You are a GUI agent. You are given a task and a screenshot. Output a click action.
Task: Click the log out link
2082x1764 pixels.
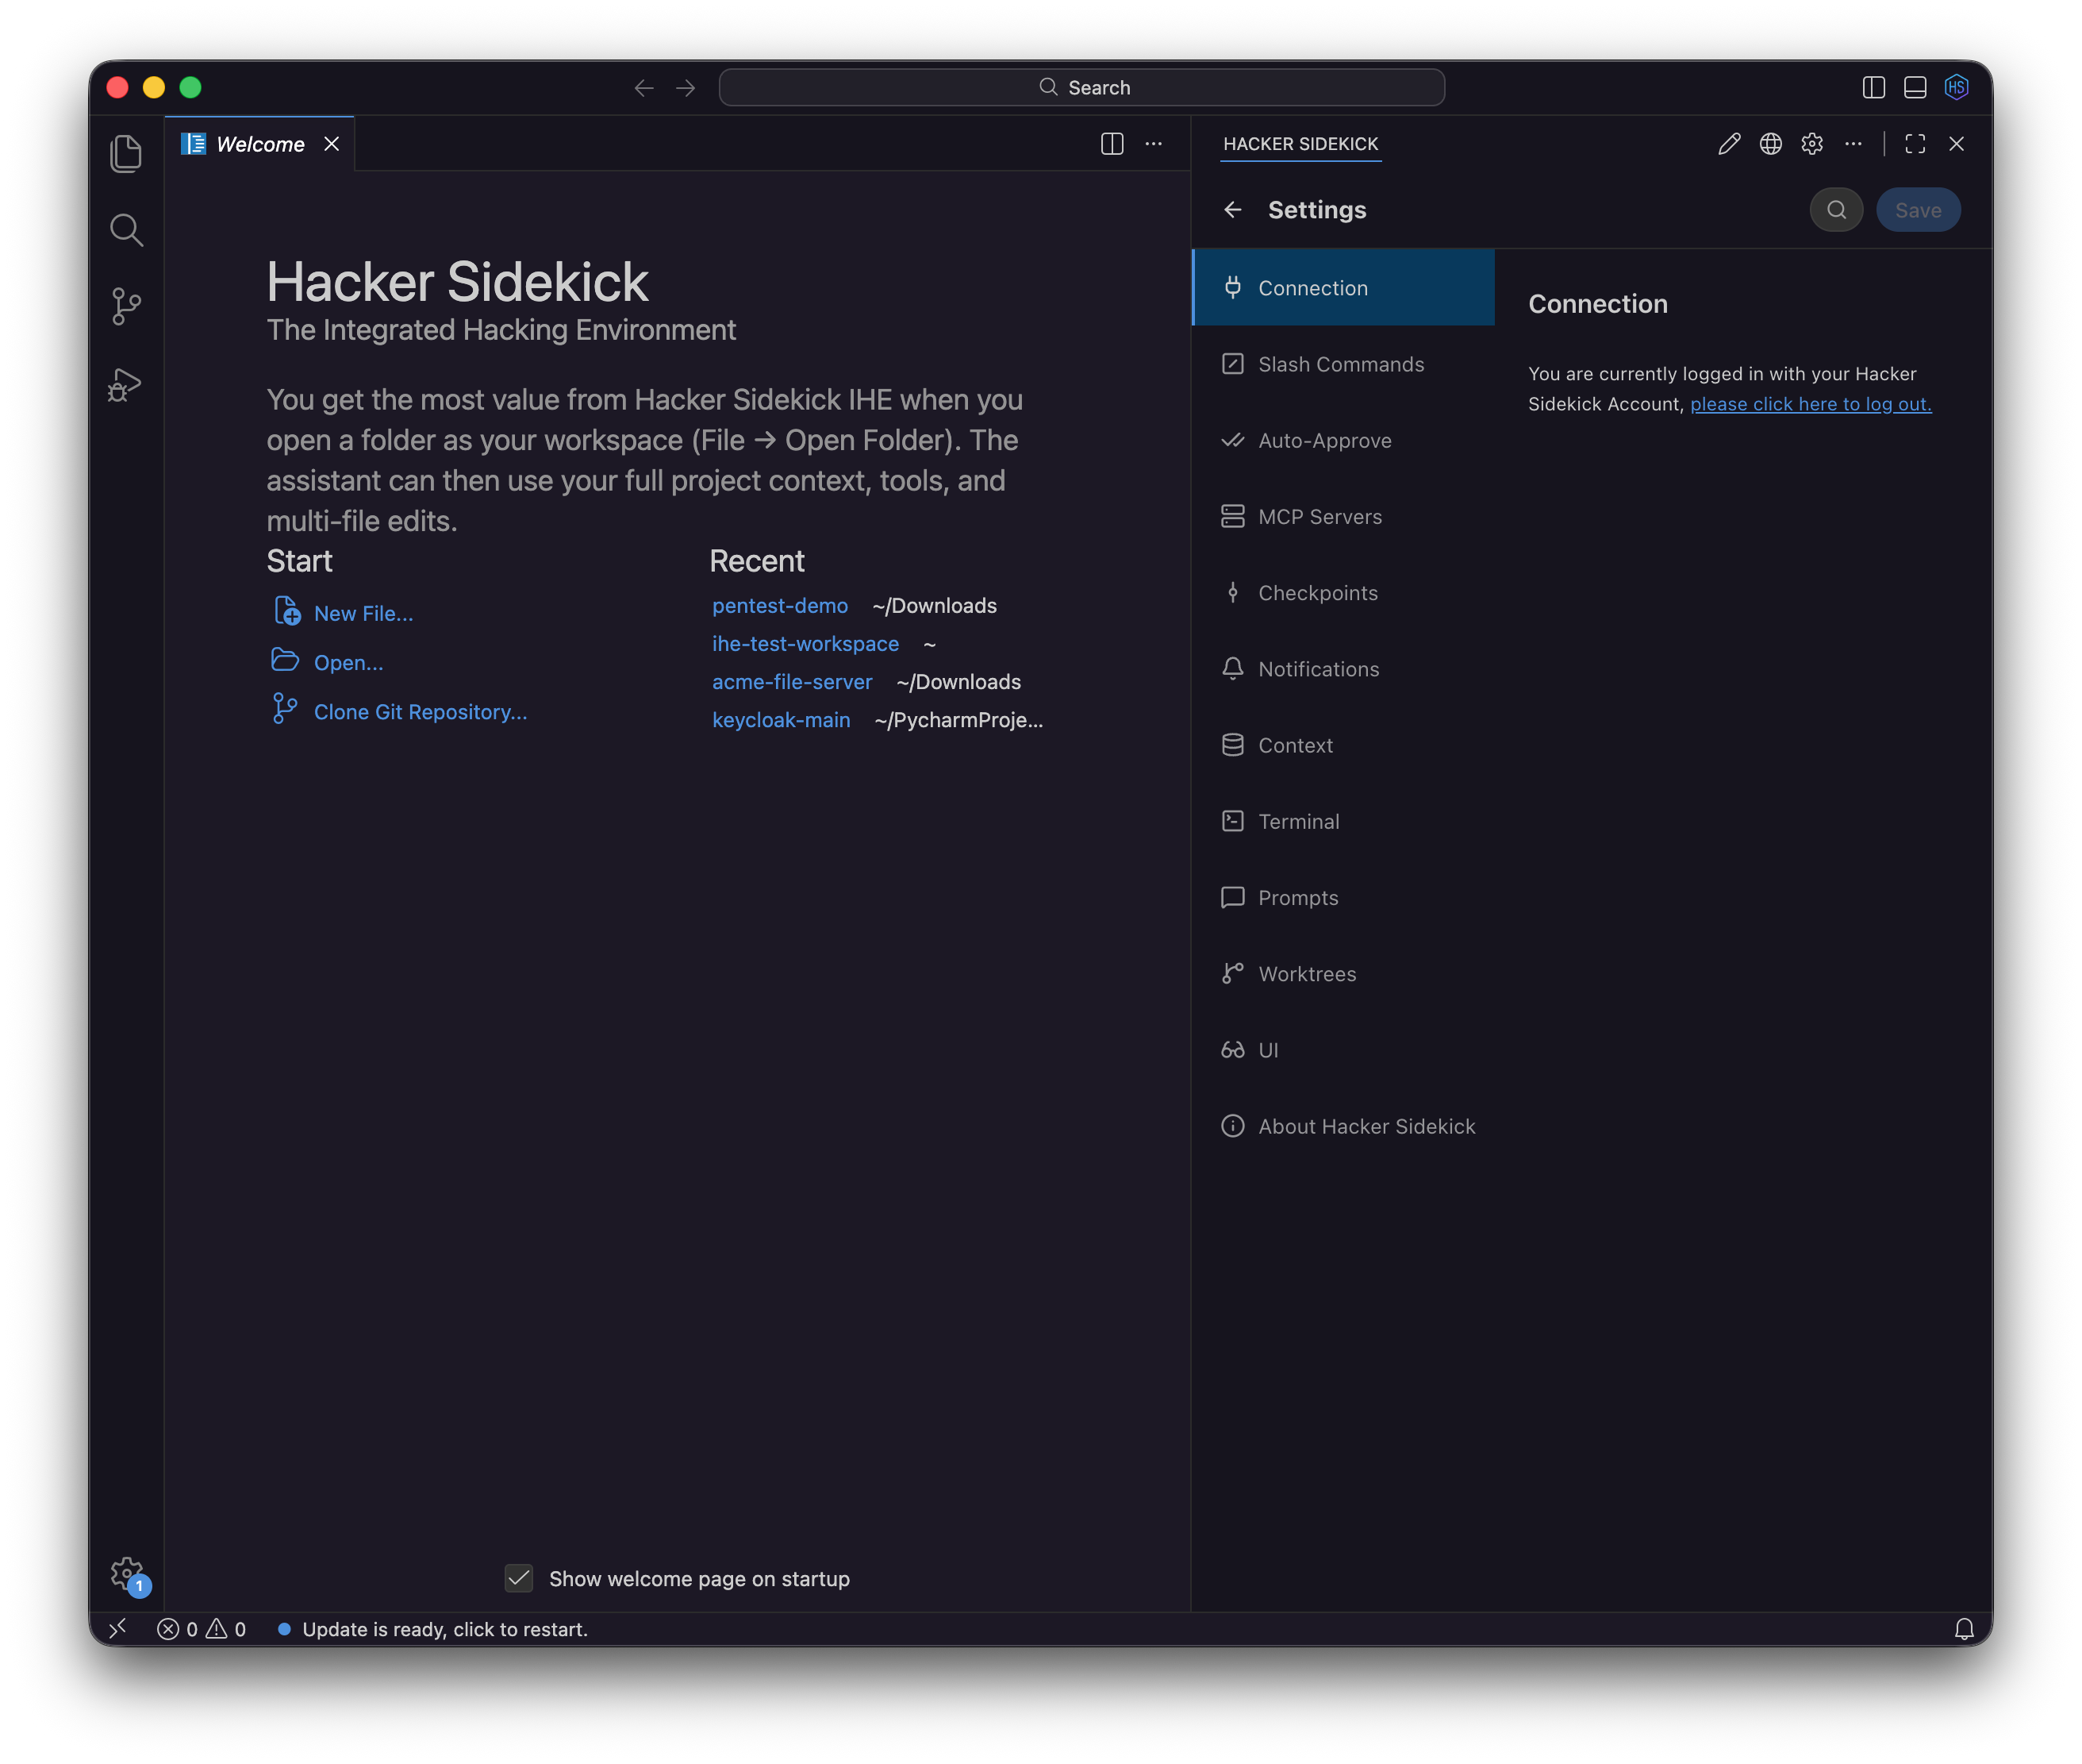pyautogui.click(x=1810, y=404)
